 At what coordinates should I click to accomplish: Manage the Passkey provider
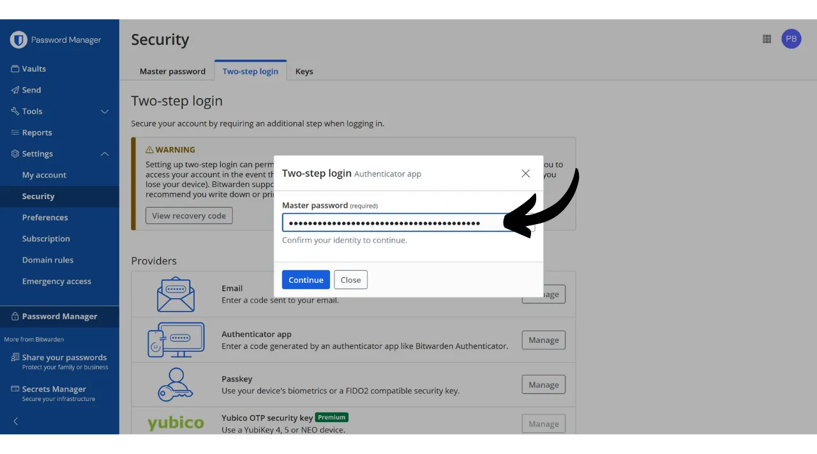[x=543, y=385]
